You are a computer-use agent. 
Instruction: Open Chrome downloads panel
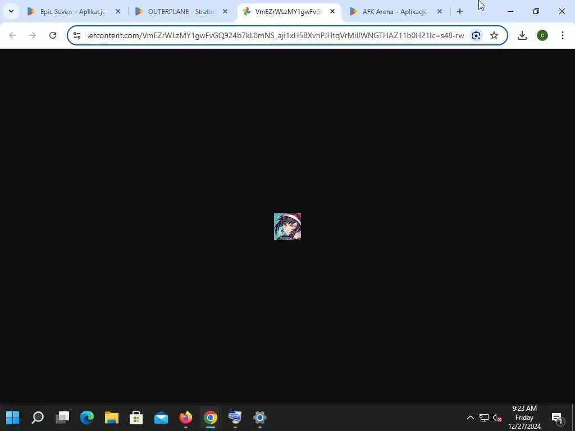[522, 35]
